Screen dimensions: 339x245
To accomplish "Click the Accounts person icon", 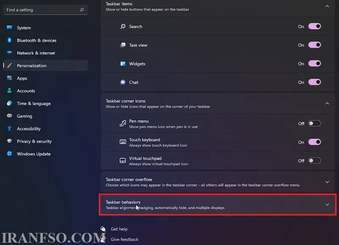I will (x=10, y=90).
